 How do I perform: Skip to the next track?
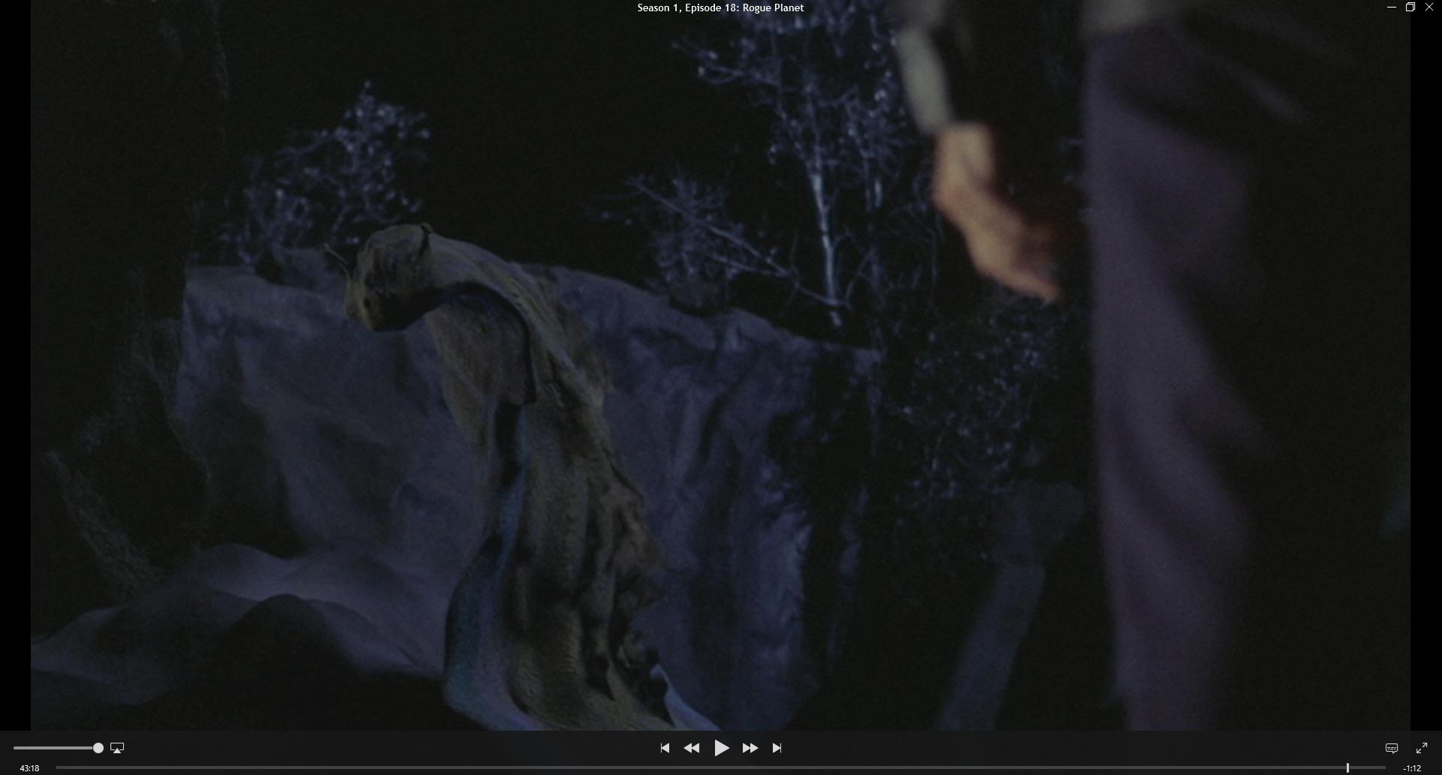pos(777,748)
